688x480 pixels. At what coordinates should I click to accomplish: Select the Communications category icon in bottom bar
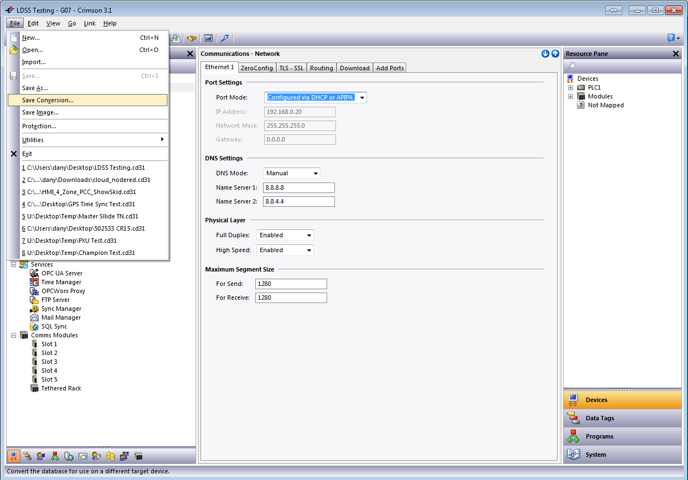tap(14, 456)
